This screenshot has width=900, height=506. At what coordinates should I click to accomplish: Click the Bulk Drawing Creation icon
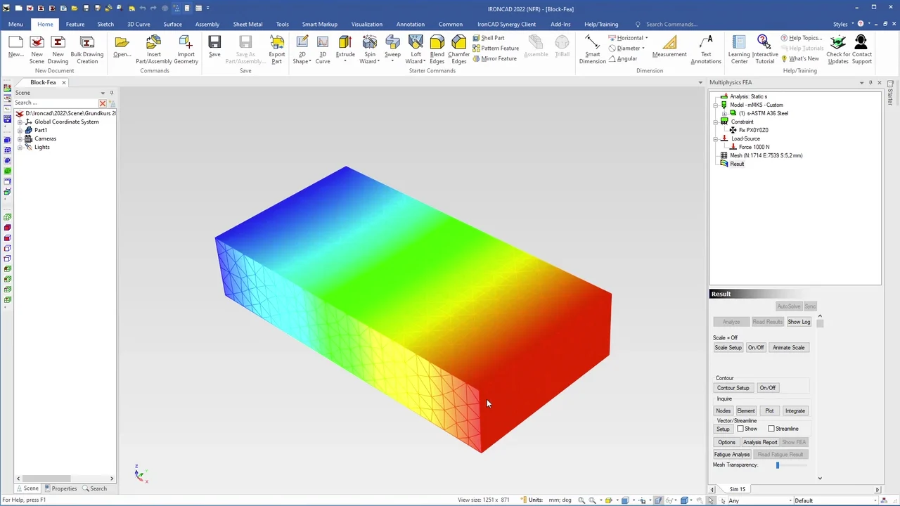(x=87, y=43)
